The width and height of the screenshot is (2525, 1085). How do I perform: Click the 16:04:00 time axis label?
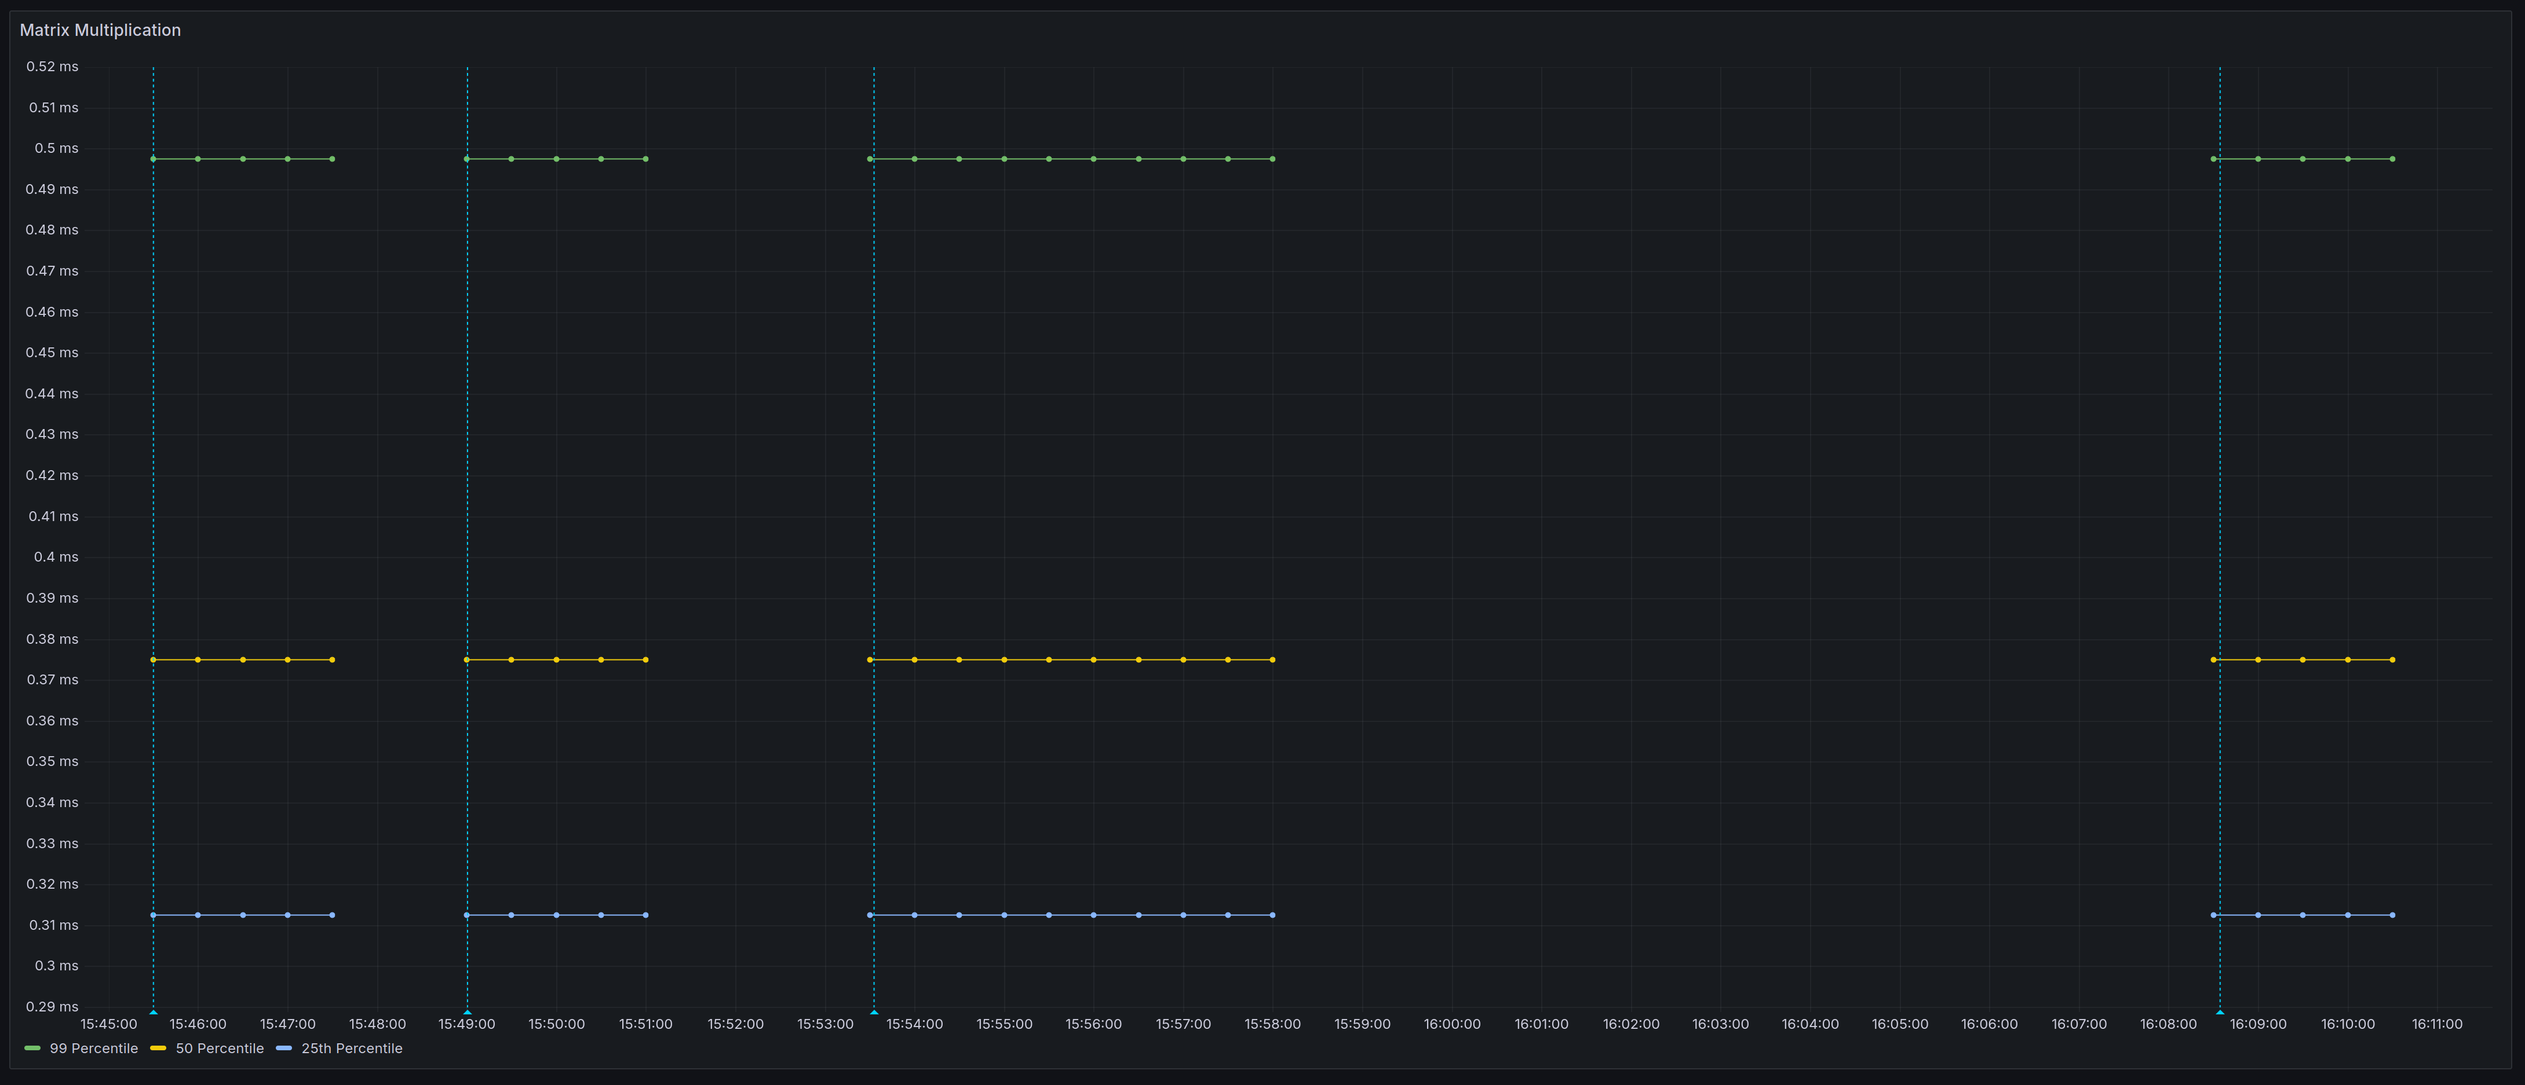(1809, 1024)
